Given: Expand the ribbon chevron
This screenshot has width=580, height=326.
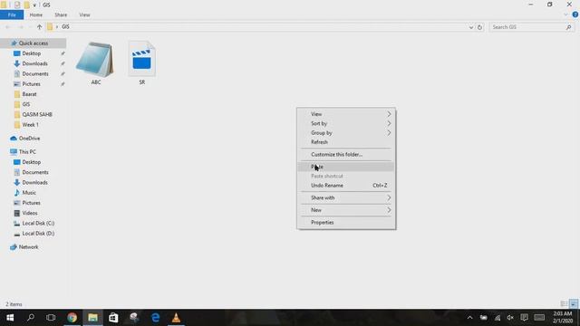Looking at the screenshot, I should [565, 14].
